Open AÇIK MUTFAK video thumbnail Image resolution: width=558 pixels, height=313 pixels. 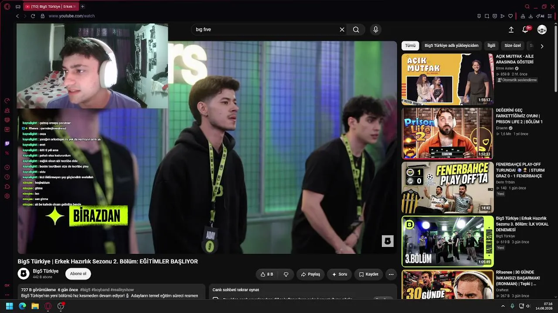447,79
